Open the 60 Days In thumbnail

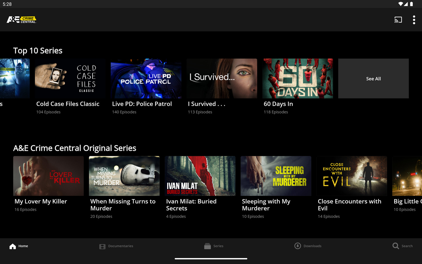pyautogui.click(x=298, y=79)
